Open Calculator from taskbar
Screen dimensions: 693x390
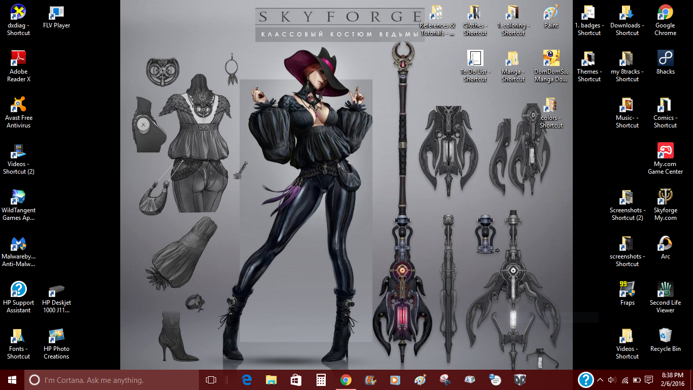pyautogui.click(x=321, y=380)
